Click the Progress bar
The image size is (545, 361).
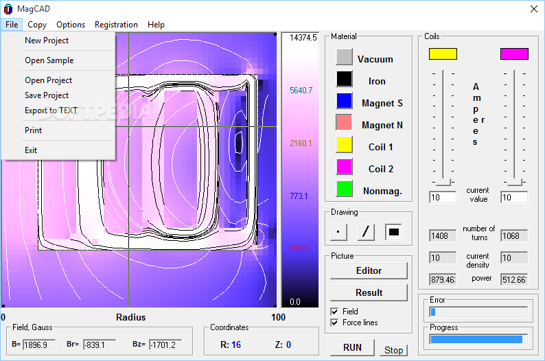tap(478, 340)
